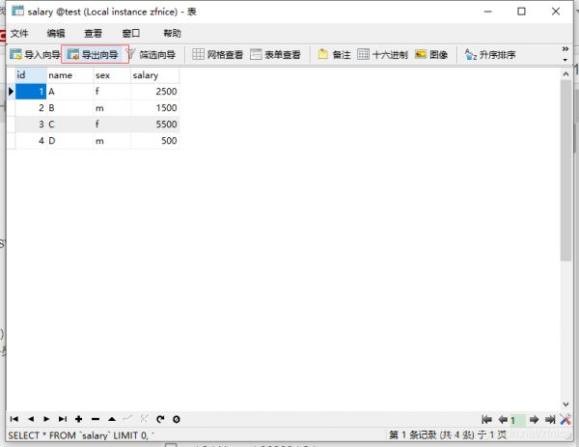Launch the 导出向导 export wizard
The width and height of the screenshot is (579, 447).
94,55
